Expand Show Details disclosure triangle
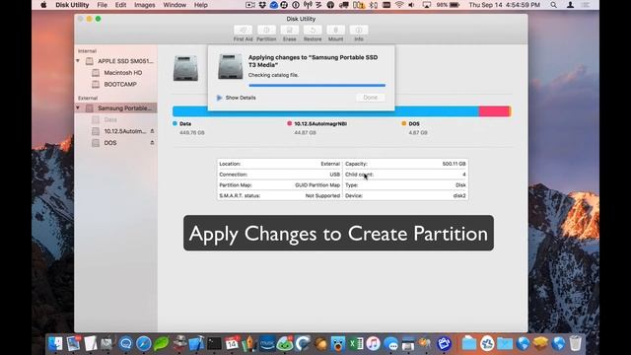 tap(219, 98)
